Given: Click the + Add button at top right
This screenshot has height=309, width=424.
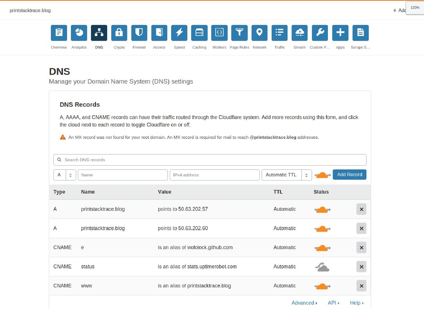Looking at the screenshot, I should point(400,10).
